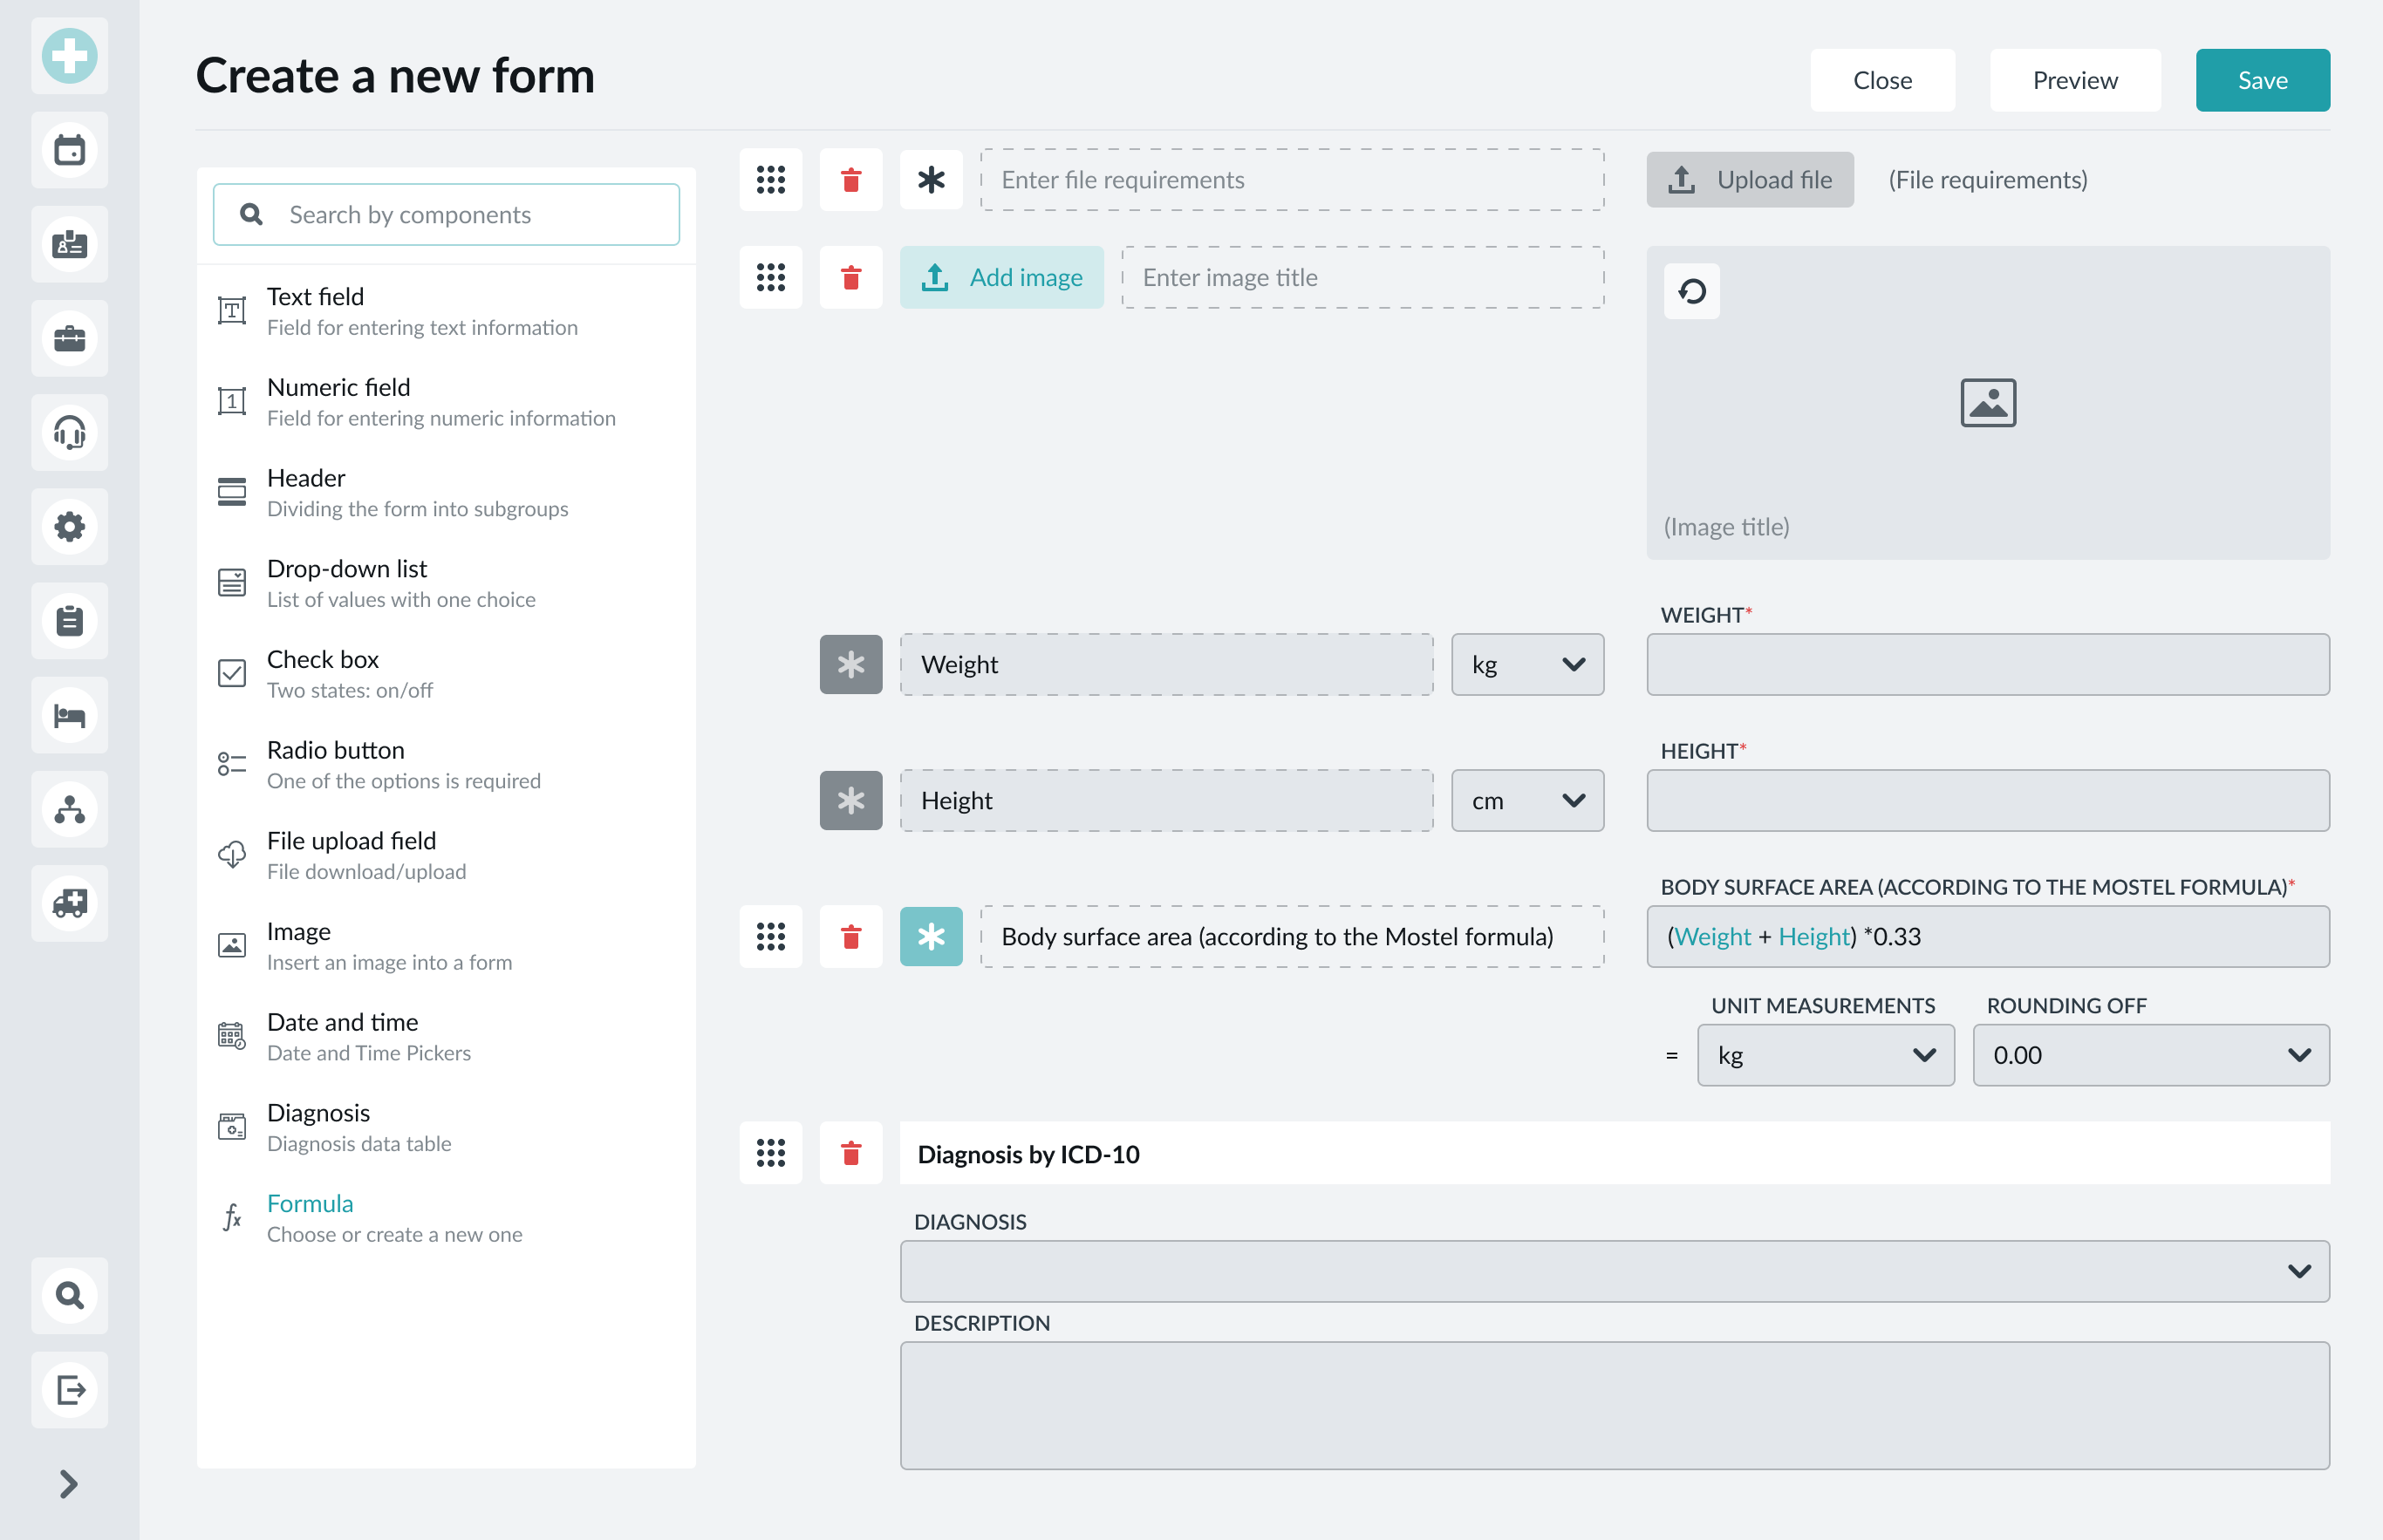Toggle required asterisk for Body surface area

930,936
